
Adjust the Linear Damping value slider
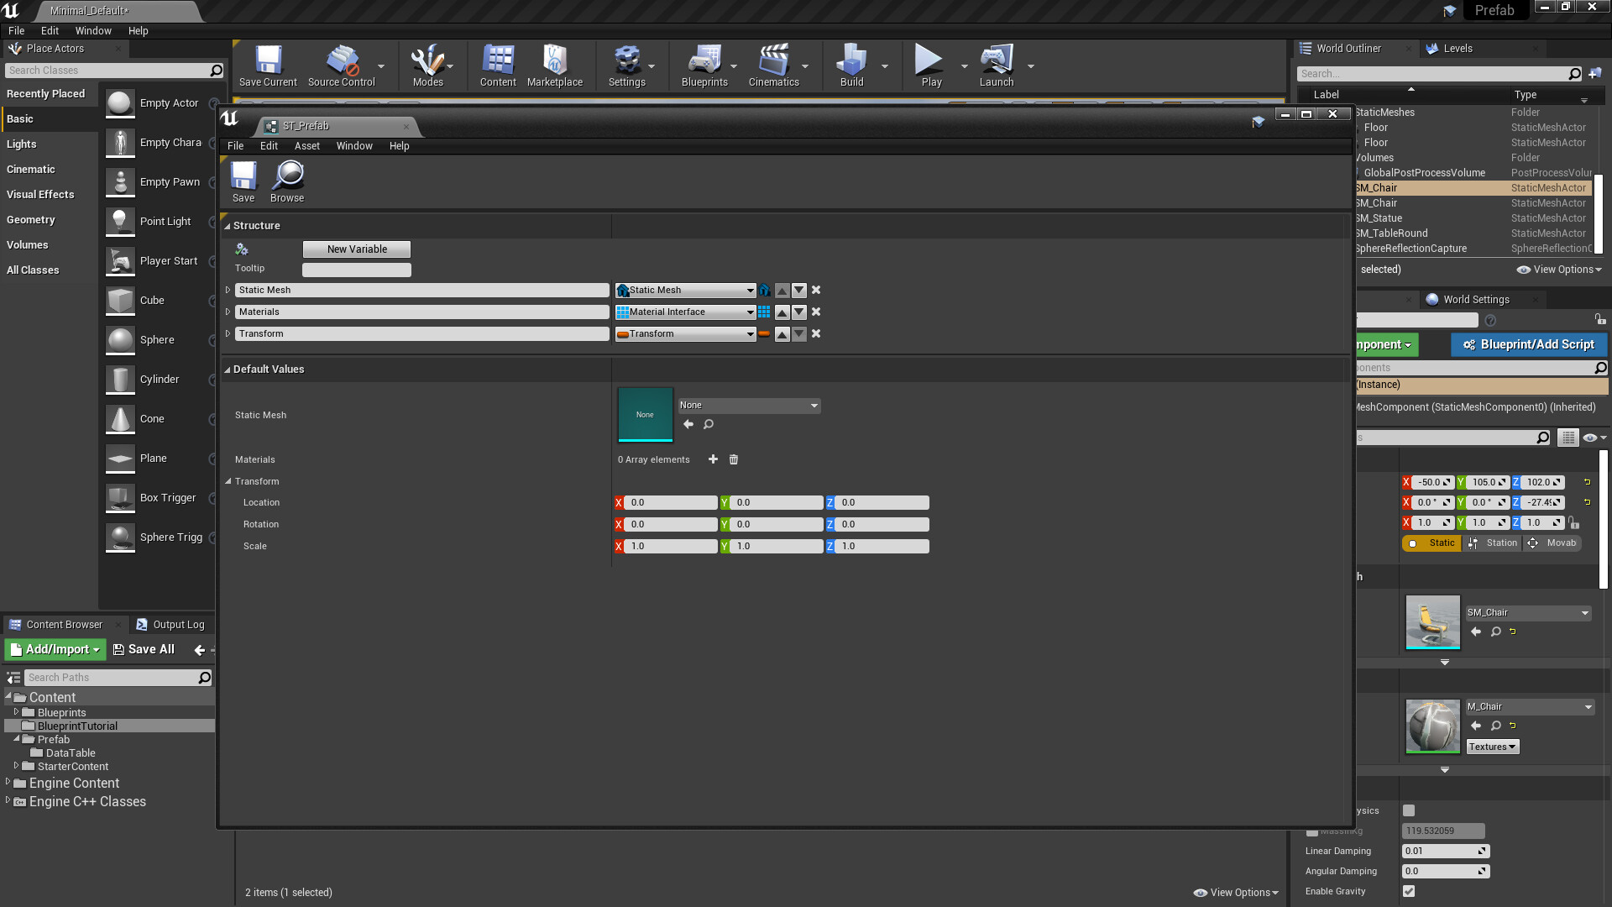(1445, 851)
